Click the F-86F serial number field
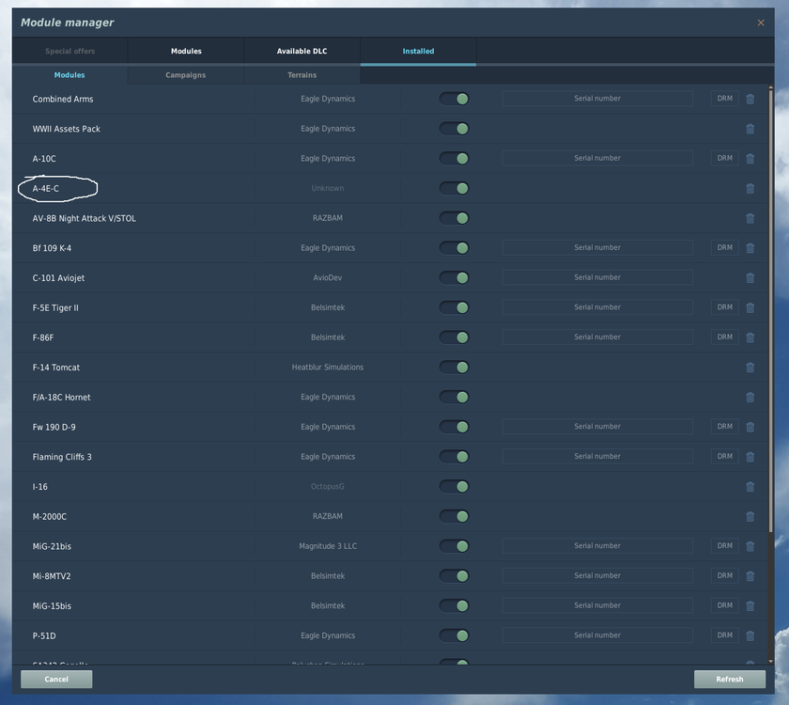789x705 pixels. tap(597, 337)
